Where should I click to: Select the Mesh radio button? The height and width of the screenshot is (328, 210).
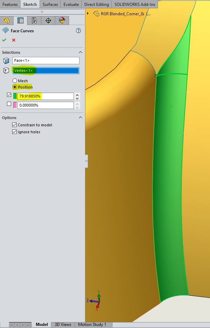coord(15,81)
